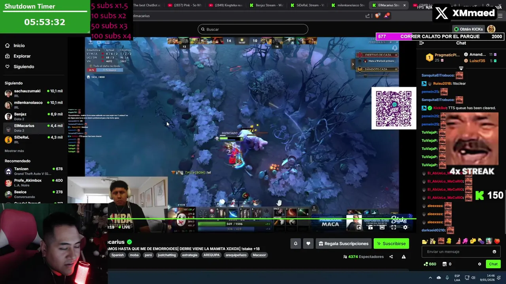Click the Enviar un mensaje field

click(461, 252)
